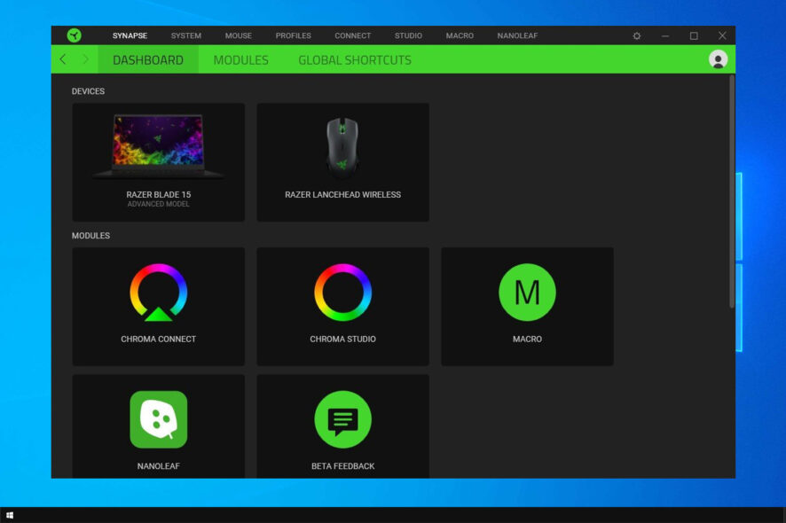Open the Profiles top tab
The width and height of the screenshot is (786, 523).
pyautogui.click(x=294, y=36)
